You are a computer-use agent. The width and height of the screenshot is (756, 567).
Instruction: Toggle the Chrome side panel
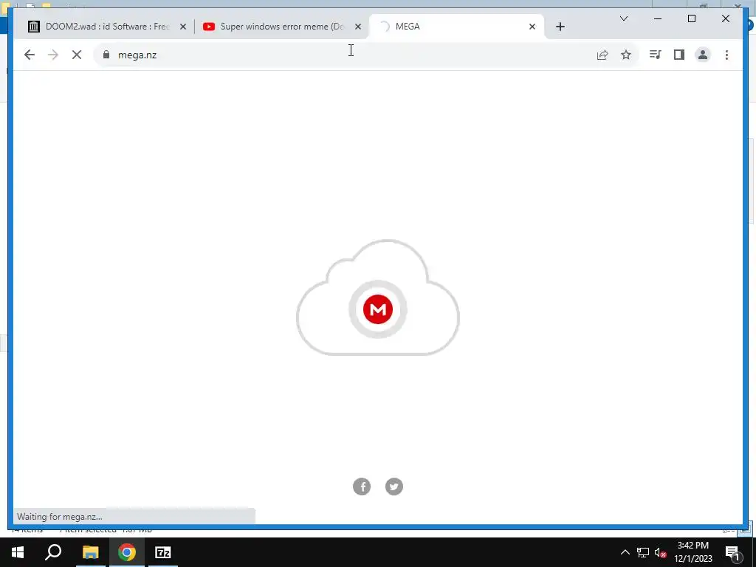679,55
